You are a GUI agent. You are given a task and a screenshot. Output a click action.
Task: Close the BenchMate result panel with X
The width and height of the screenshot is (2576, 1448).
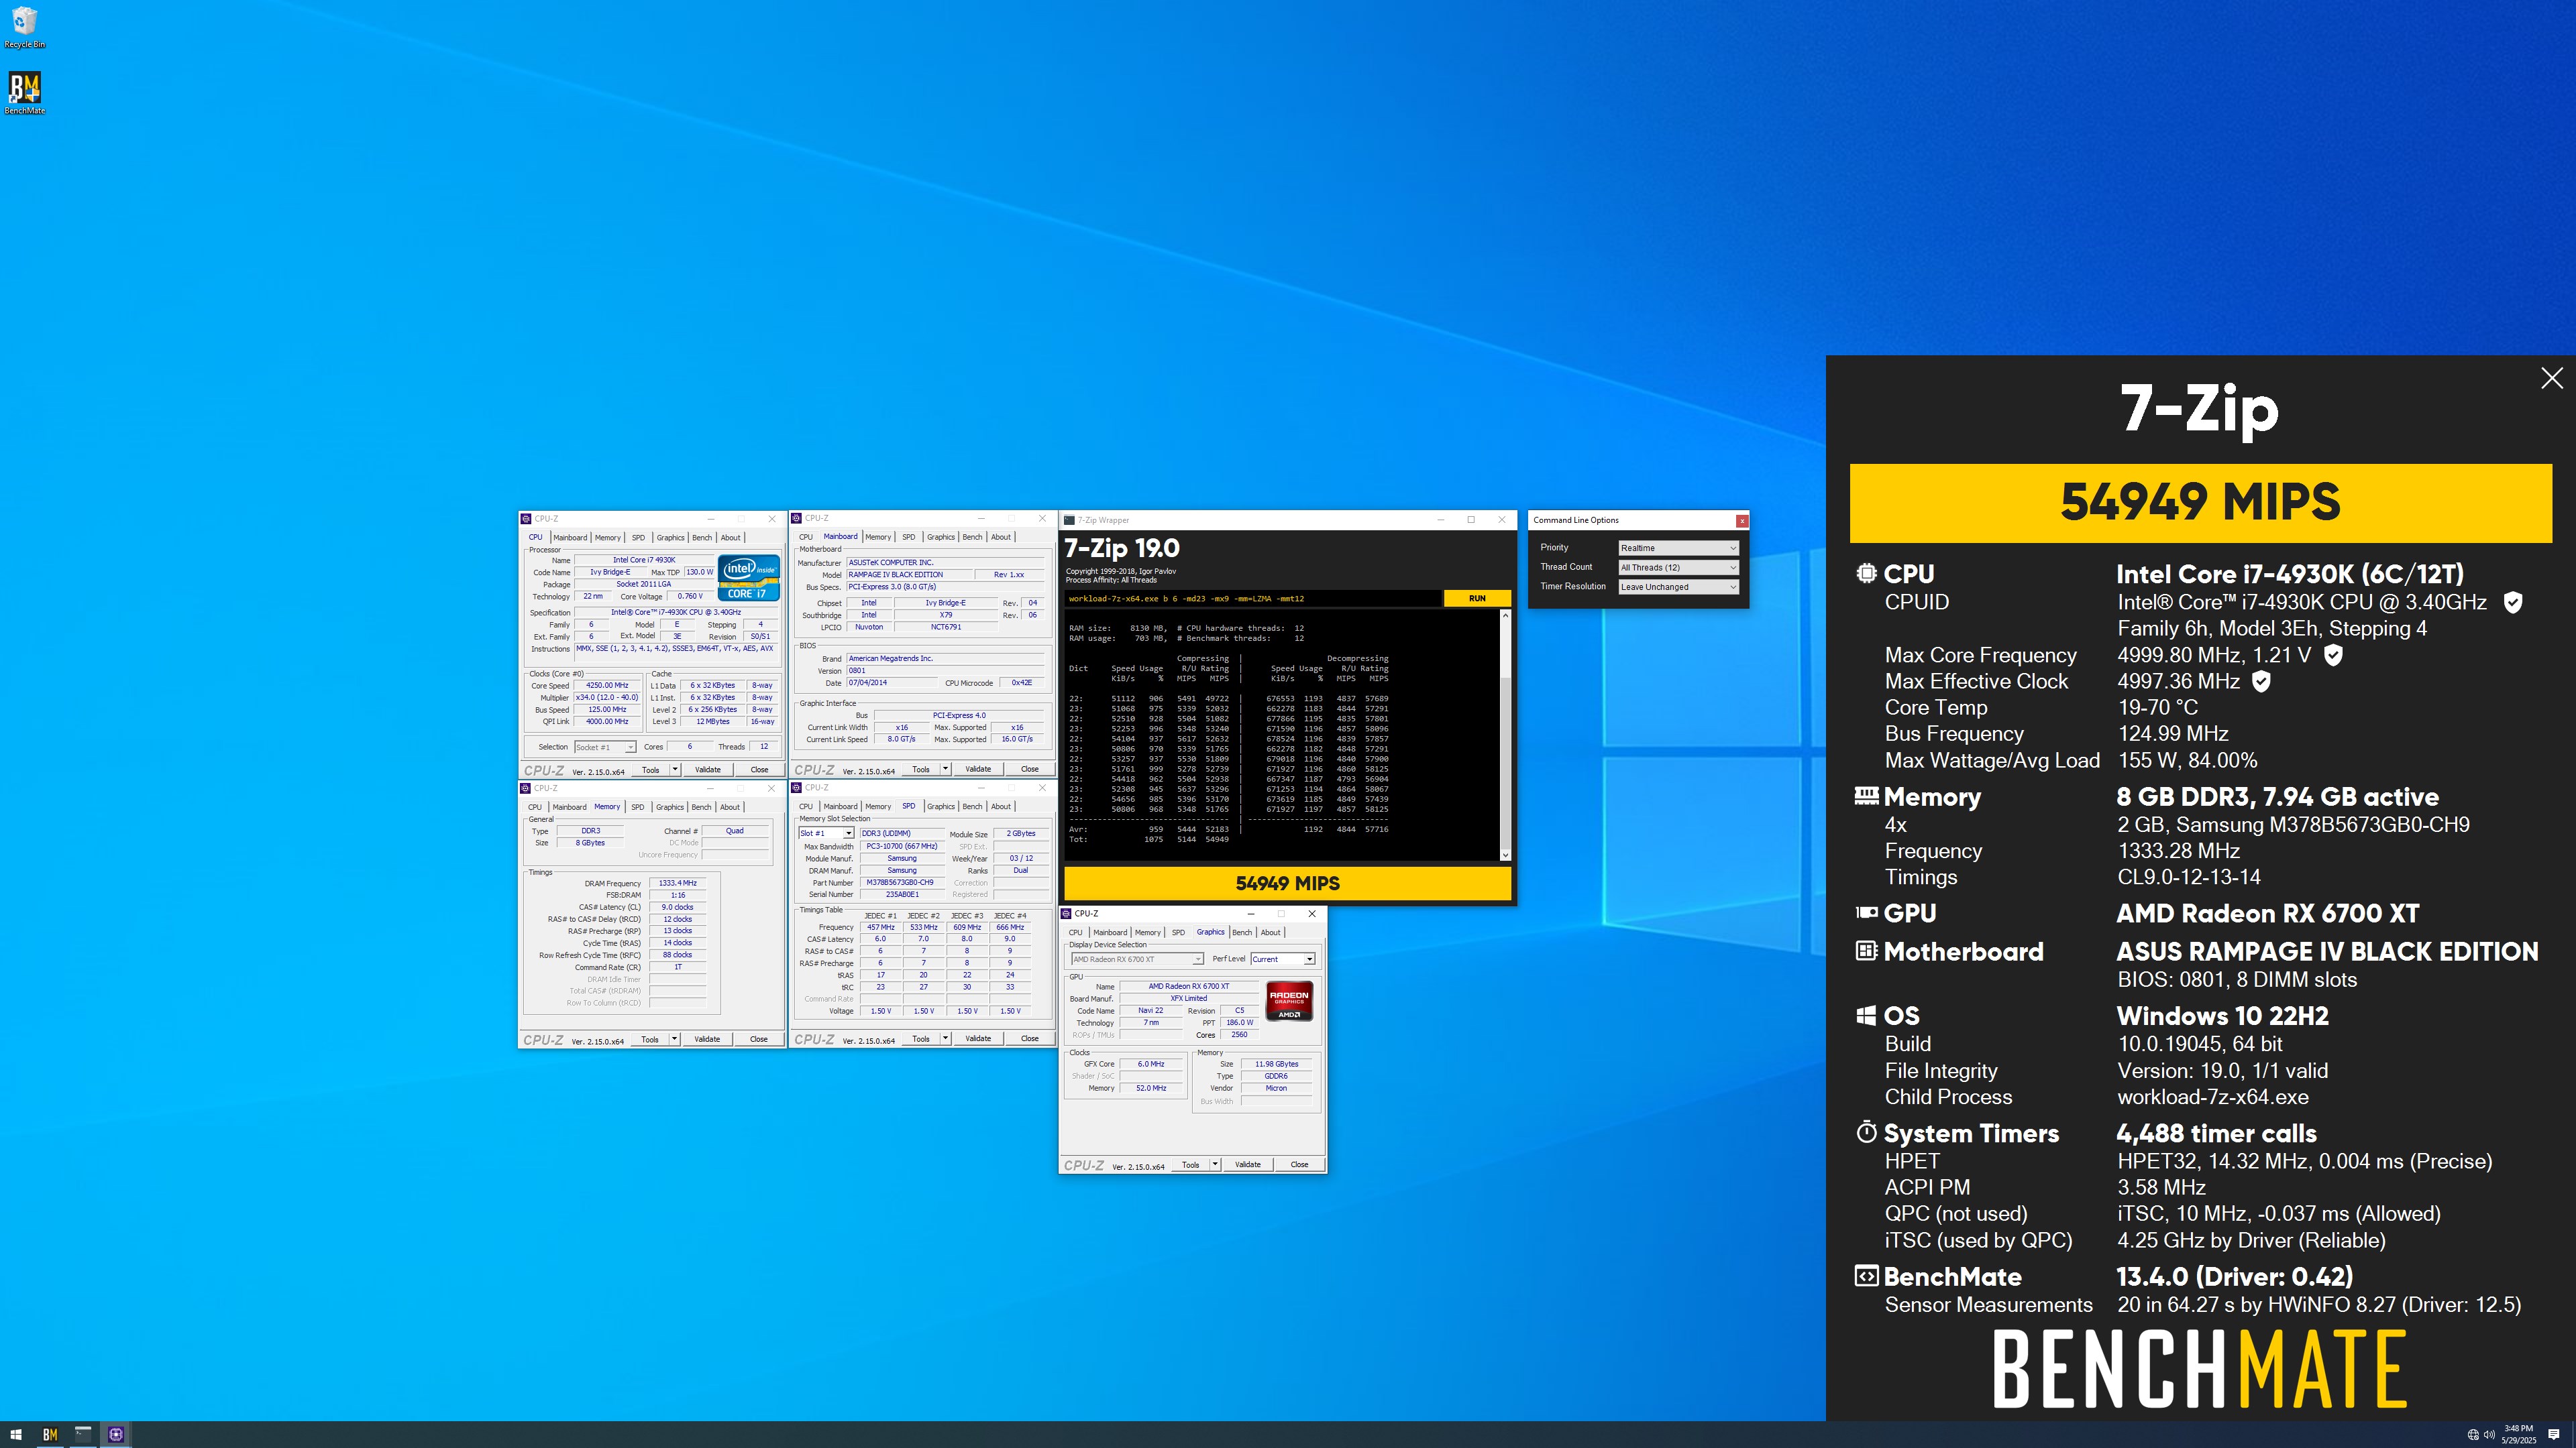[x=2552, y=377]
